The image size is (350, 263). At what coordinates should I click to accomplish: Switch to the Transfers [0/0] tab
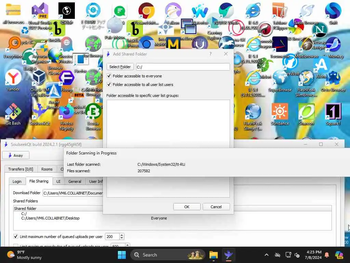click(x=21, y=169)
